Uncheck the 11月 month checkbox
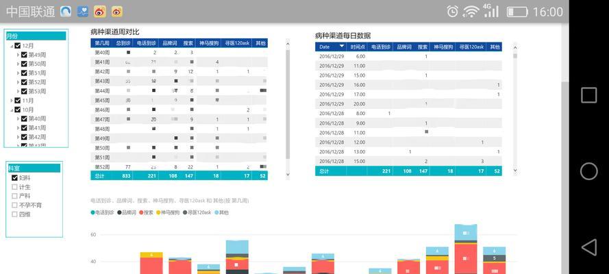The height and width of the screenshot is (274, 609). 18,101
